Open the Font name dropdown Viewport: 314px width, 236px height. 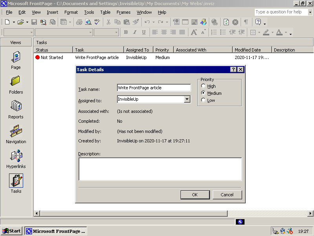[91, 32]
